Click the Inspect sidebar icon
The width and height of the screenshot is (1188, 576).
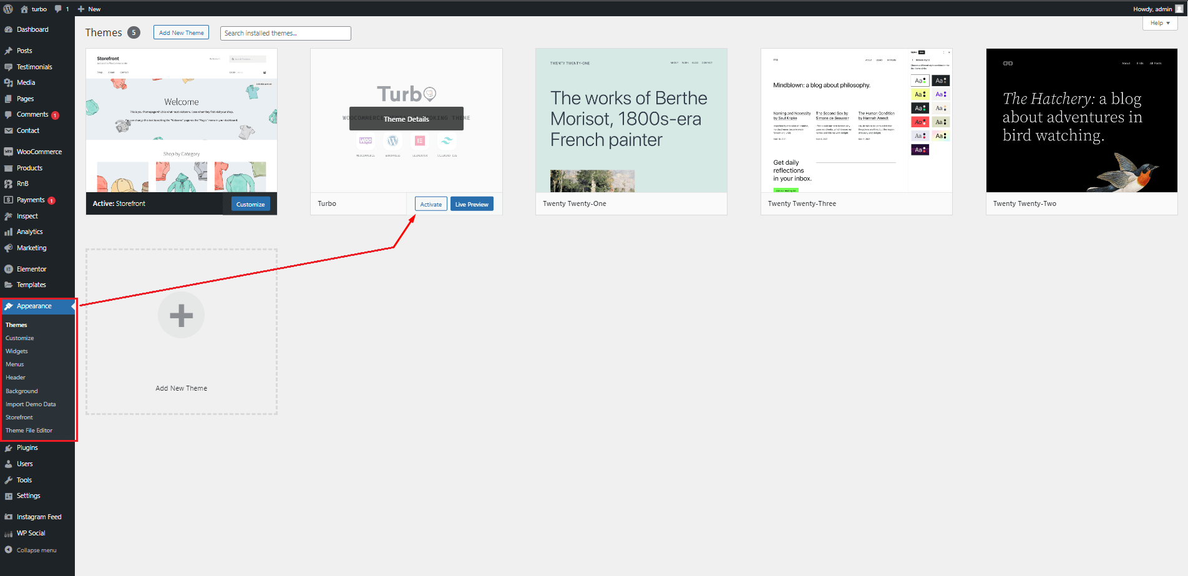pos(8,216)
